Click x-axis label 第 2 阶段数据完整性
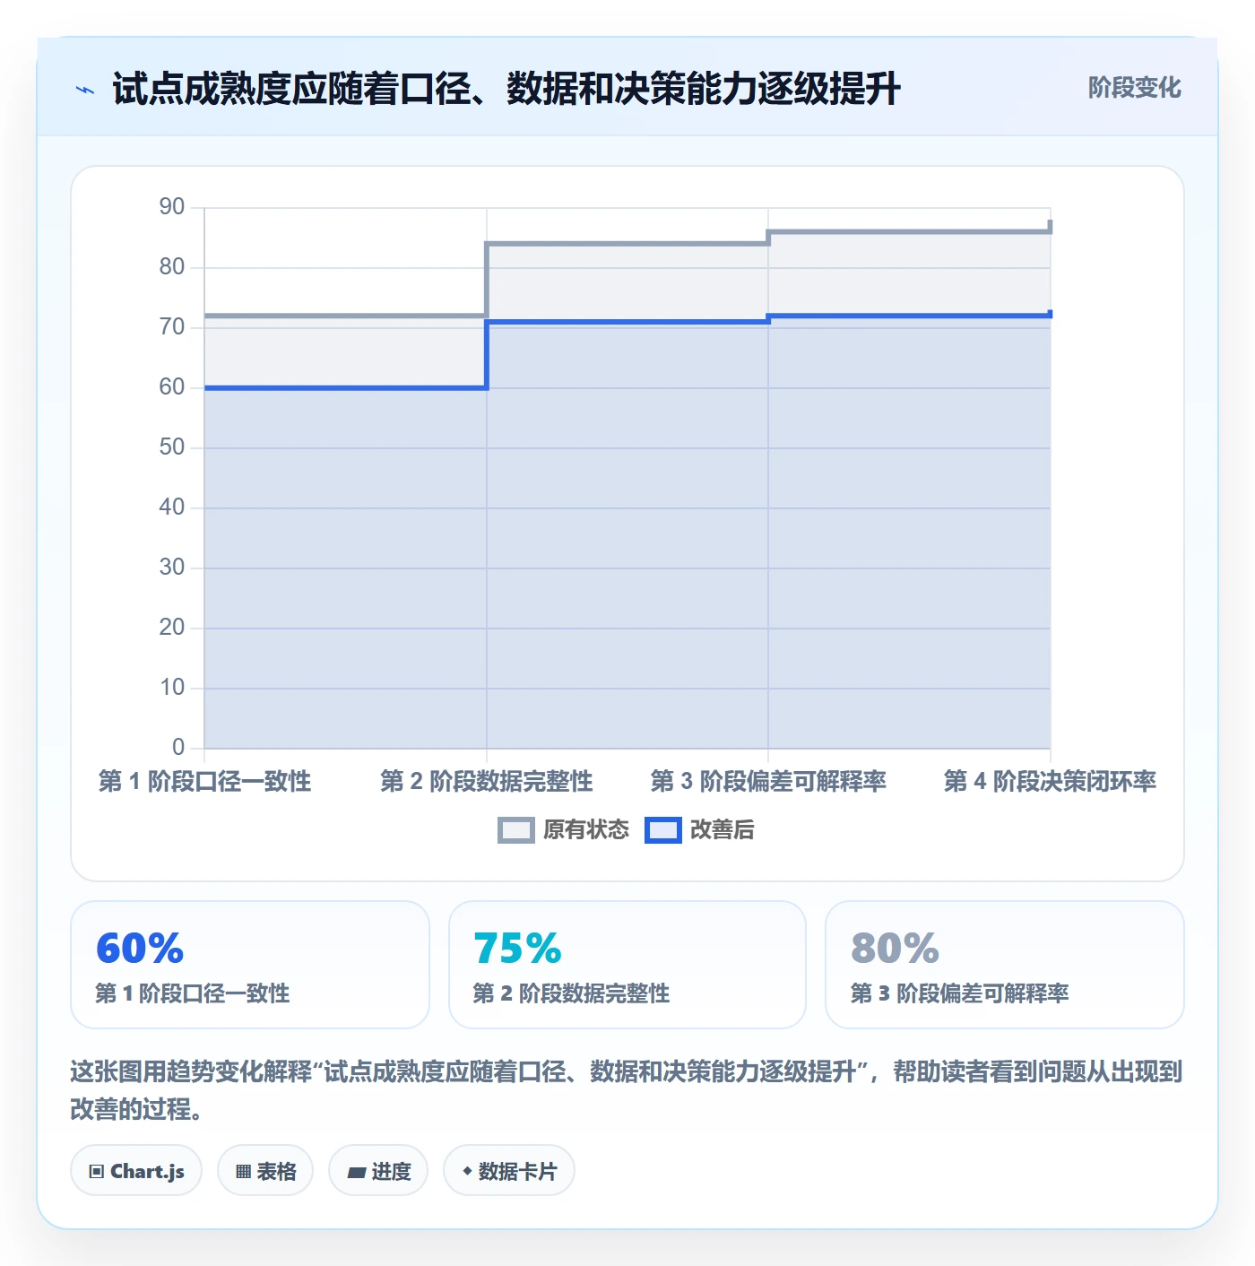The image size is (1255, 1266). coord(487,781)
